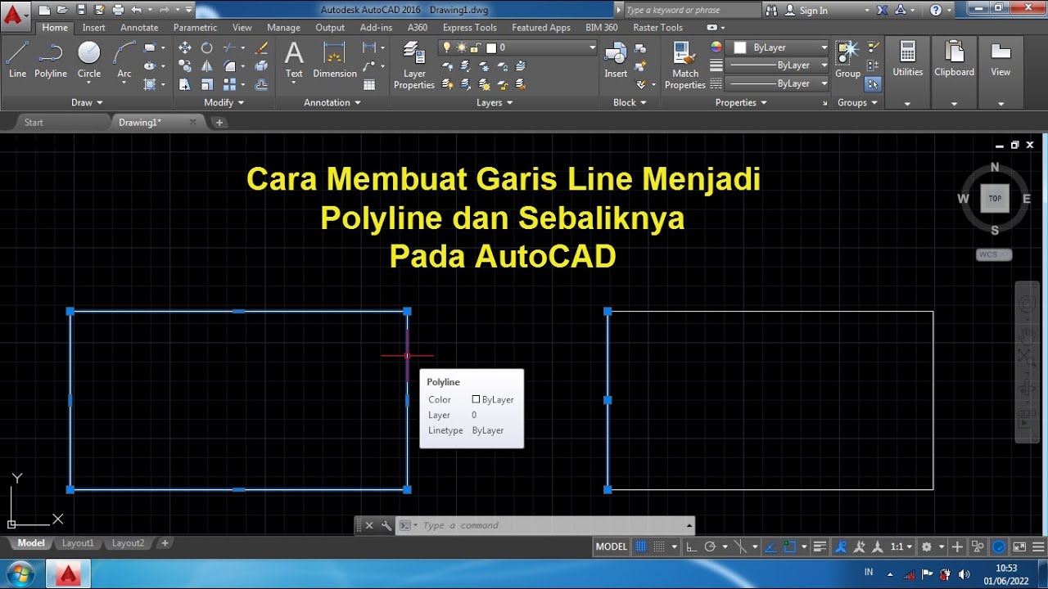Click the Offset tool icon
The width and height of the screenshot is (1048, 589).
(x=261, y=84)
